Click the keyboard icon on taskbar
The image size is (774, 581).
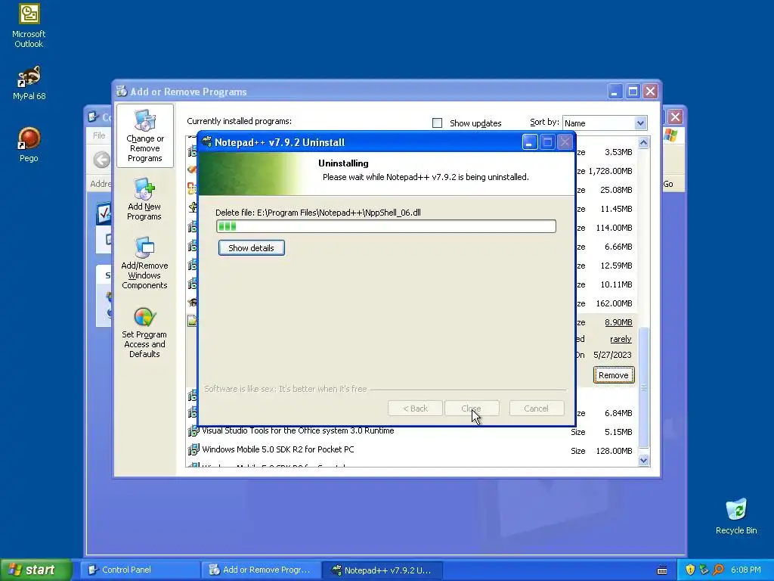point(662,570)
